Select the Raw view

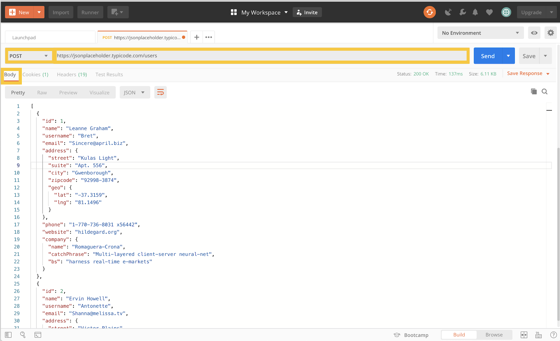[42, 93]
